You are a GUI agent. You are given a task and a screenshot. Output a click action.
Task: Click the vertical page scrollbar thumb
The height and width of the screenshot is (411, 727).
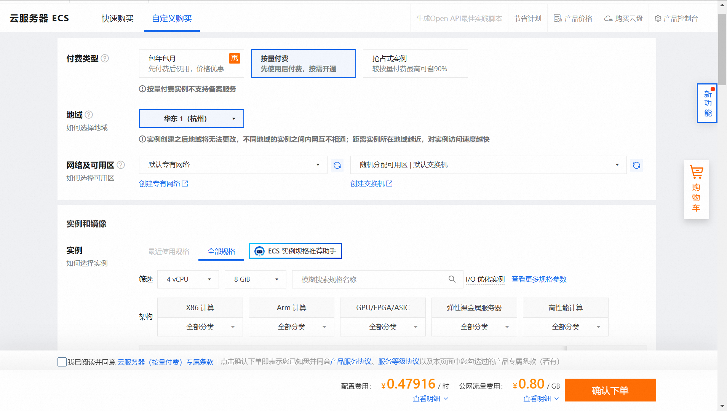(722, 49)
